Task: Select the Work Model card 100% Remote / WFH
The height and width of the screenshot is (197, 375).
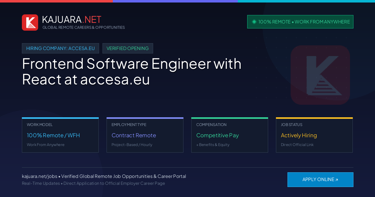Action: click(x=60, y=135)
